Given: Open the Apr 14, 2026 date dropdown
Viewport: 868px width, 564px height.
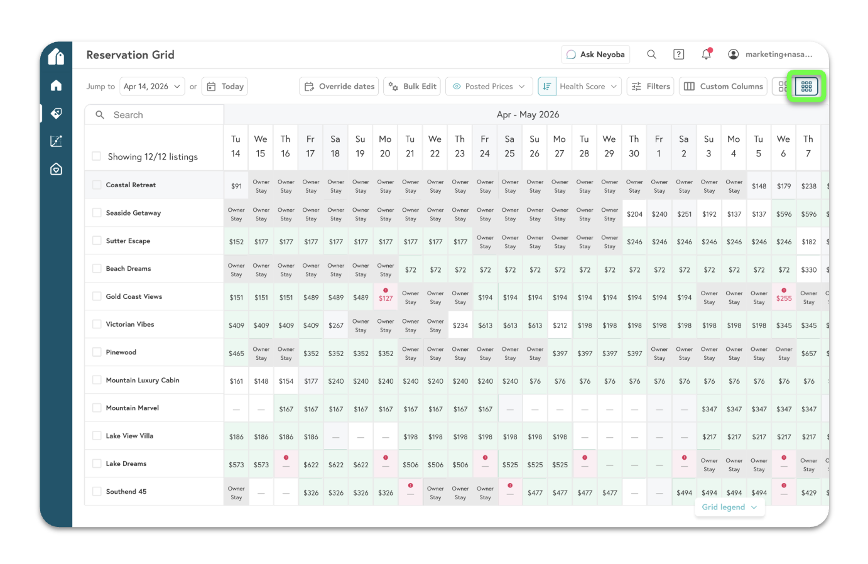Looking at the screenshot, I should (x=152, y=86).
